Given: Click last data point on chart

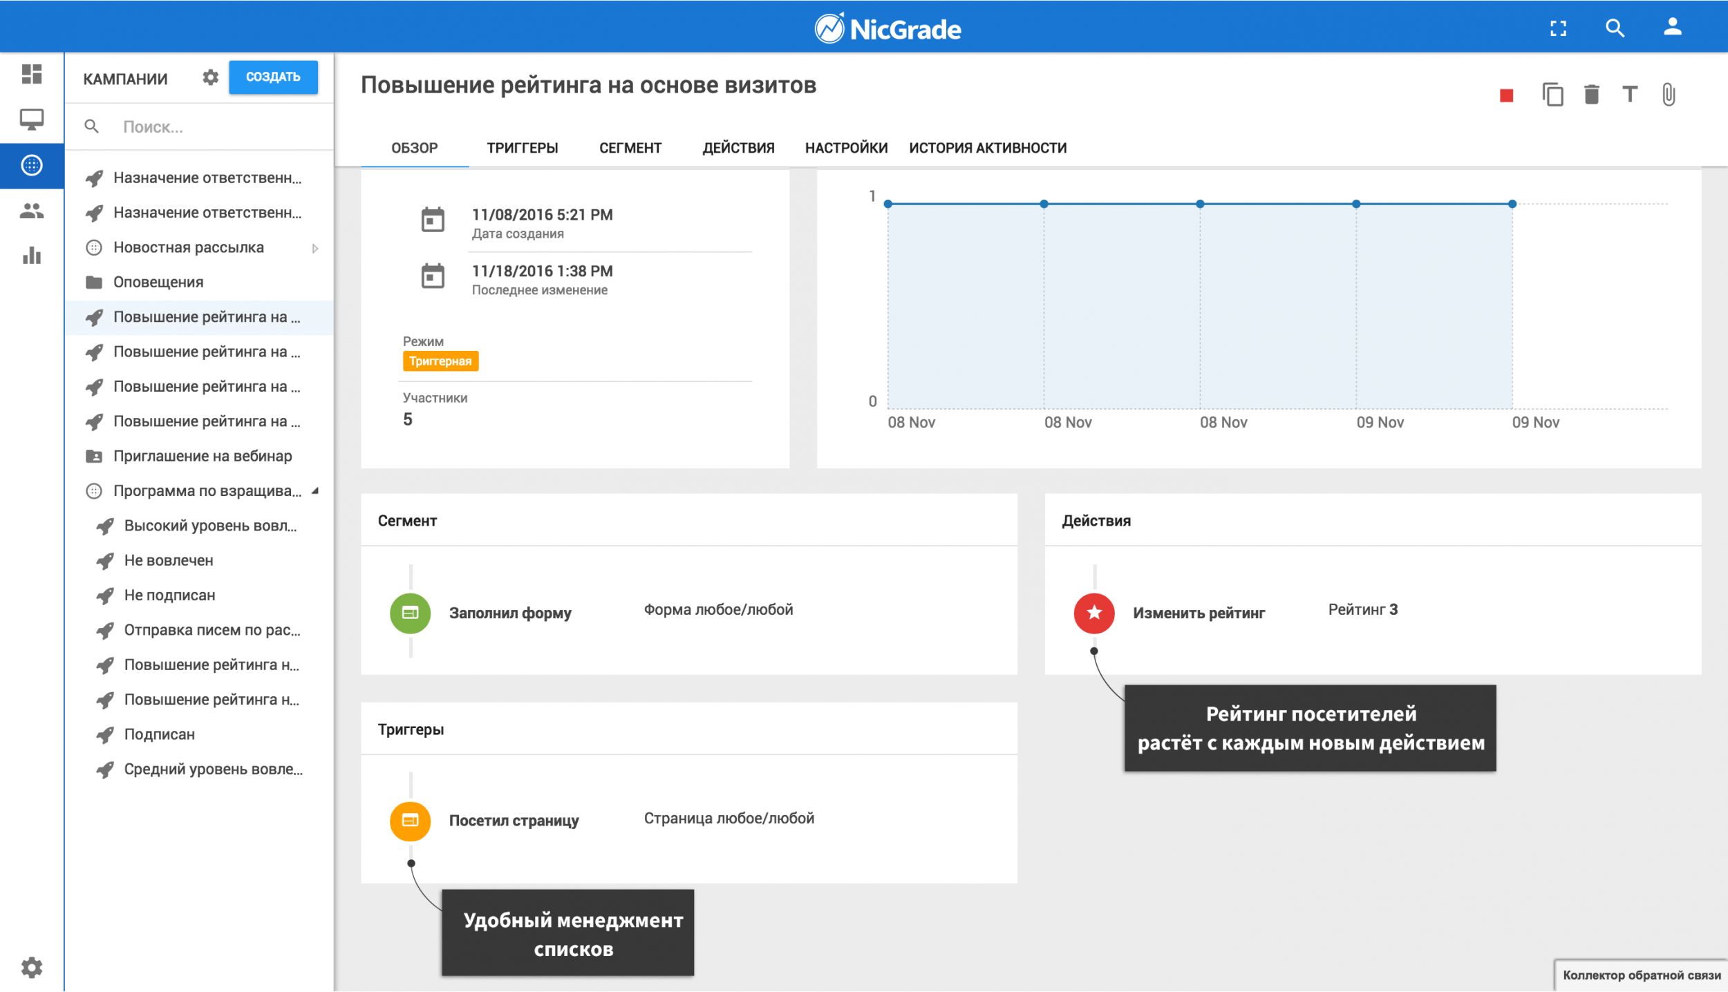Looking at the screenshot, I should [1512, 204].
